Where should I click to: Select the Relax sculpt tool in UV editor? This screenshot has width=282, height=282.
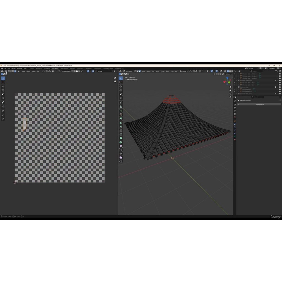tap(3, 115)
